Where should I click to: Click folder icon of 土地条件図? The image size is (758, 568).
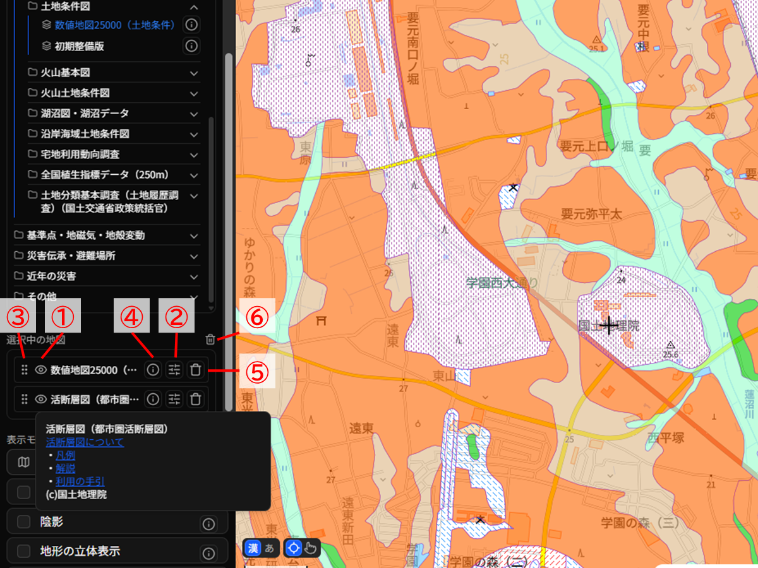click(x=33, y=7)
